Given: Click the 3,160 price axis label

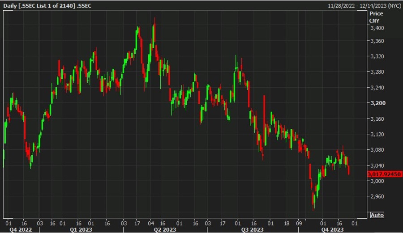Looking at the screenshot, I should click(377, 119).
